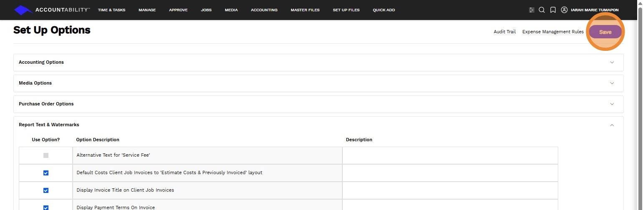Collapse the Report Text & Watermarks section
The width and height of the screenshot is (643, 210).
pyautogui.click(x=612, y=125)
